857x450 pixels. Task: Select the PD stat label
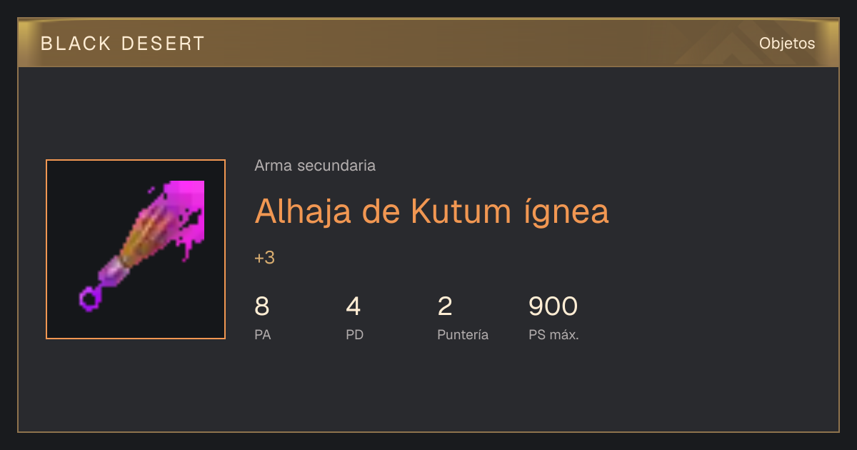pyautogui.click(x=354, y=334)
